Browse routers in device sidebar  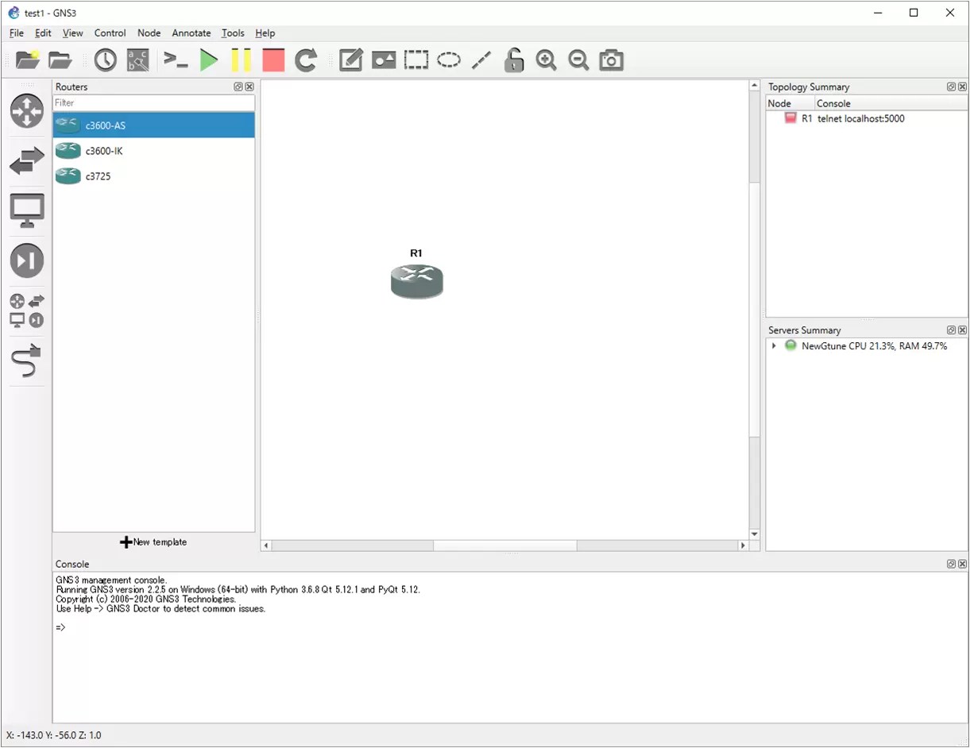point(27,110)
